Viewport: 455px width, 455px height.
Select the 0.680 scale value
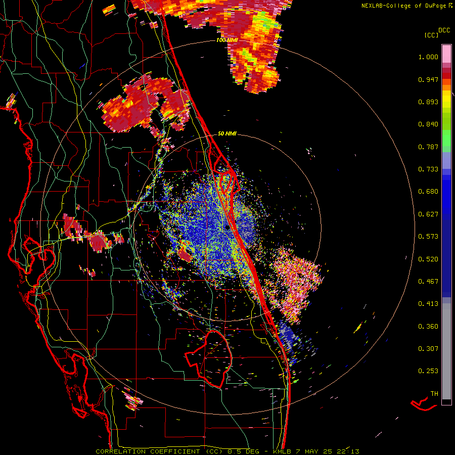(x=428, y=192)
